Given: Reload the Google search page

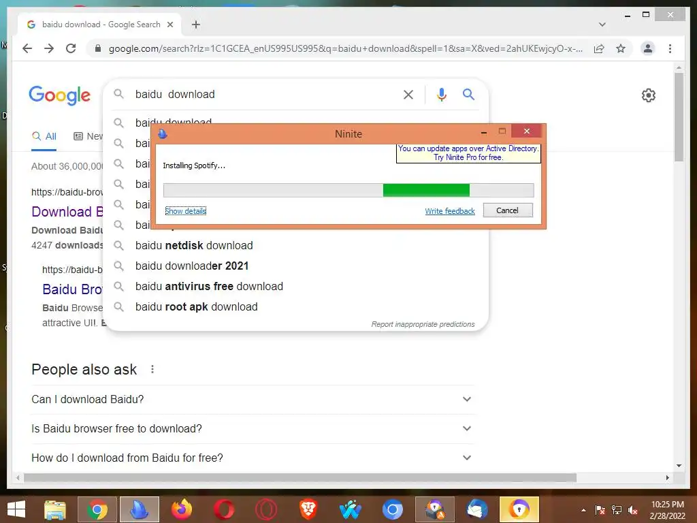Looking at the screenshot, I should coord(71,48).
